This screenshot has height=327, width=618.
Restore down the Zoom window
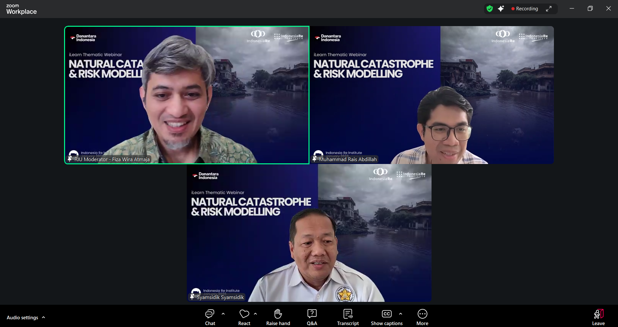point(590,9)
